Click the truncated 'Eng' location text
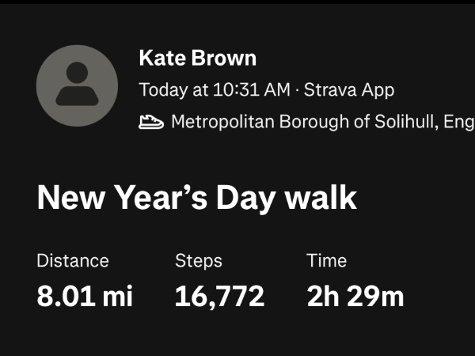Screen dimensions: 475x356 (458, 122)
